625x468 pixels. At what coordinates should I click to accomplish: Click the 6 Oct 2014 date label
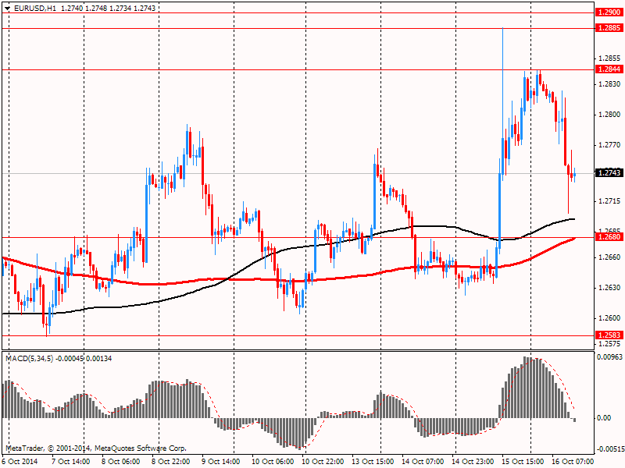pos(20,462)
